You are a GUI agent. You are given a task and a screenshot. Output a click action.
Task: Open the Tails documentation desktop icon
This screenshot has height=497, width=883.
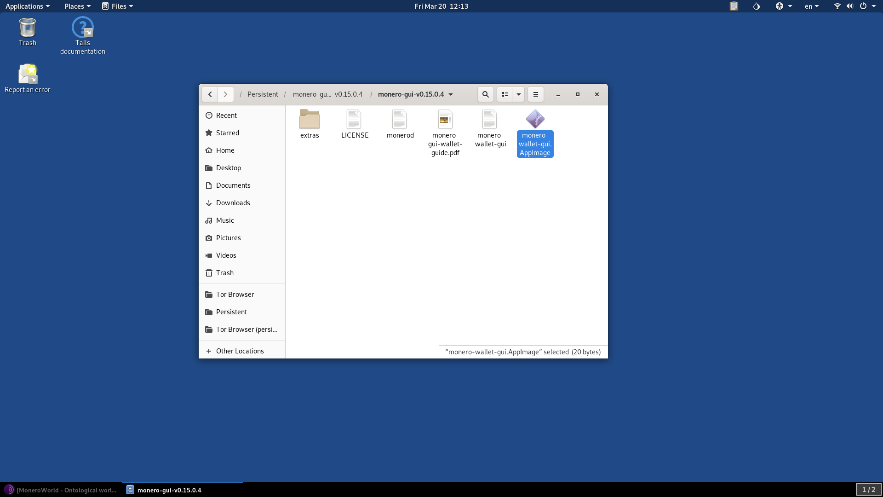(x=82, y=28)
